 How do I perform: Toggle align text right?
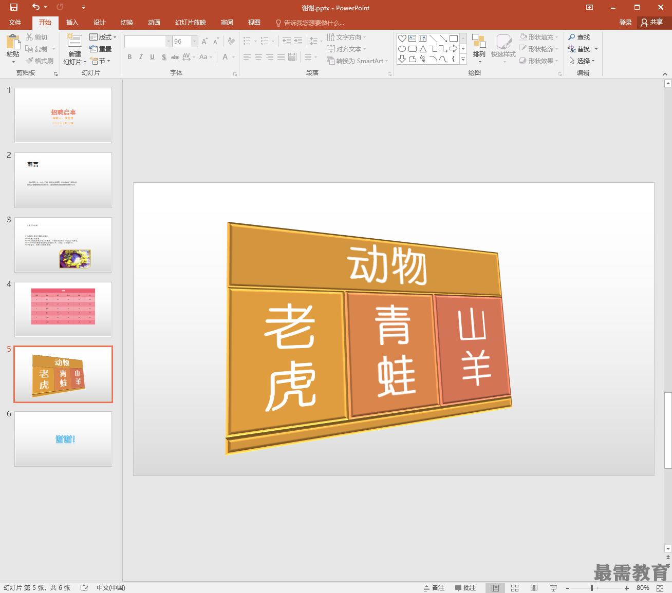tap(270, 57)
